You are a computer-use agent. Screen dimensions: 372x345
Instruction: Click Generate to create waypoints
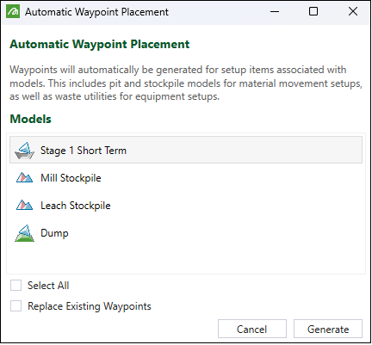[328, 329]
